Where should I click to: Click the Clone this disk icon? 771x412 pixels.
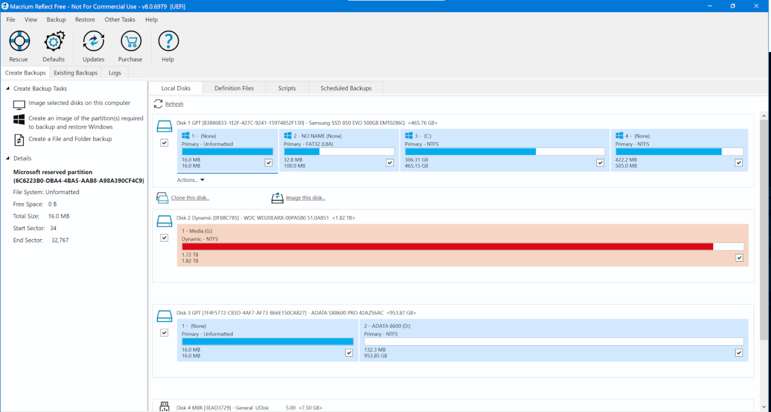coord(163,197)
